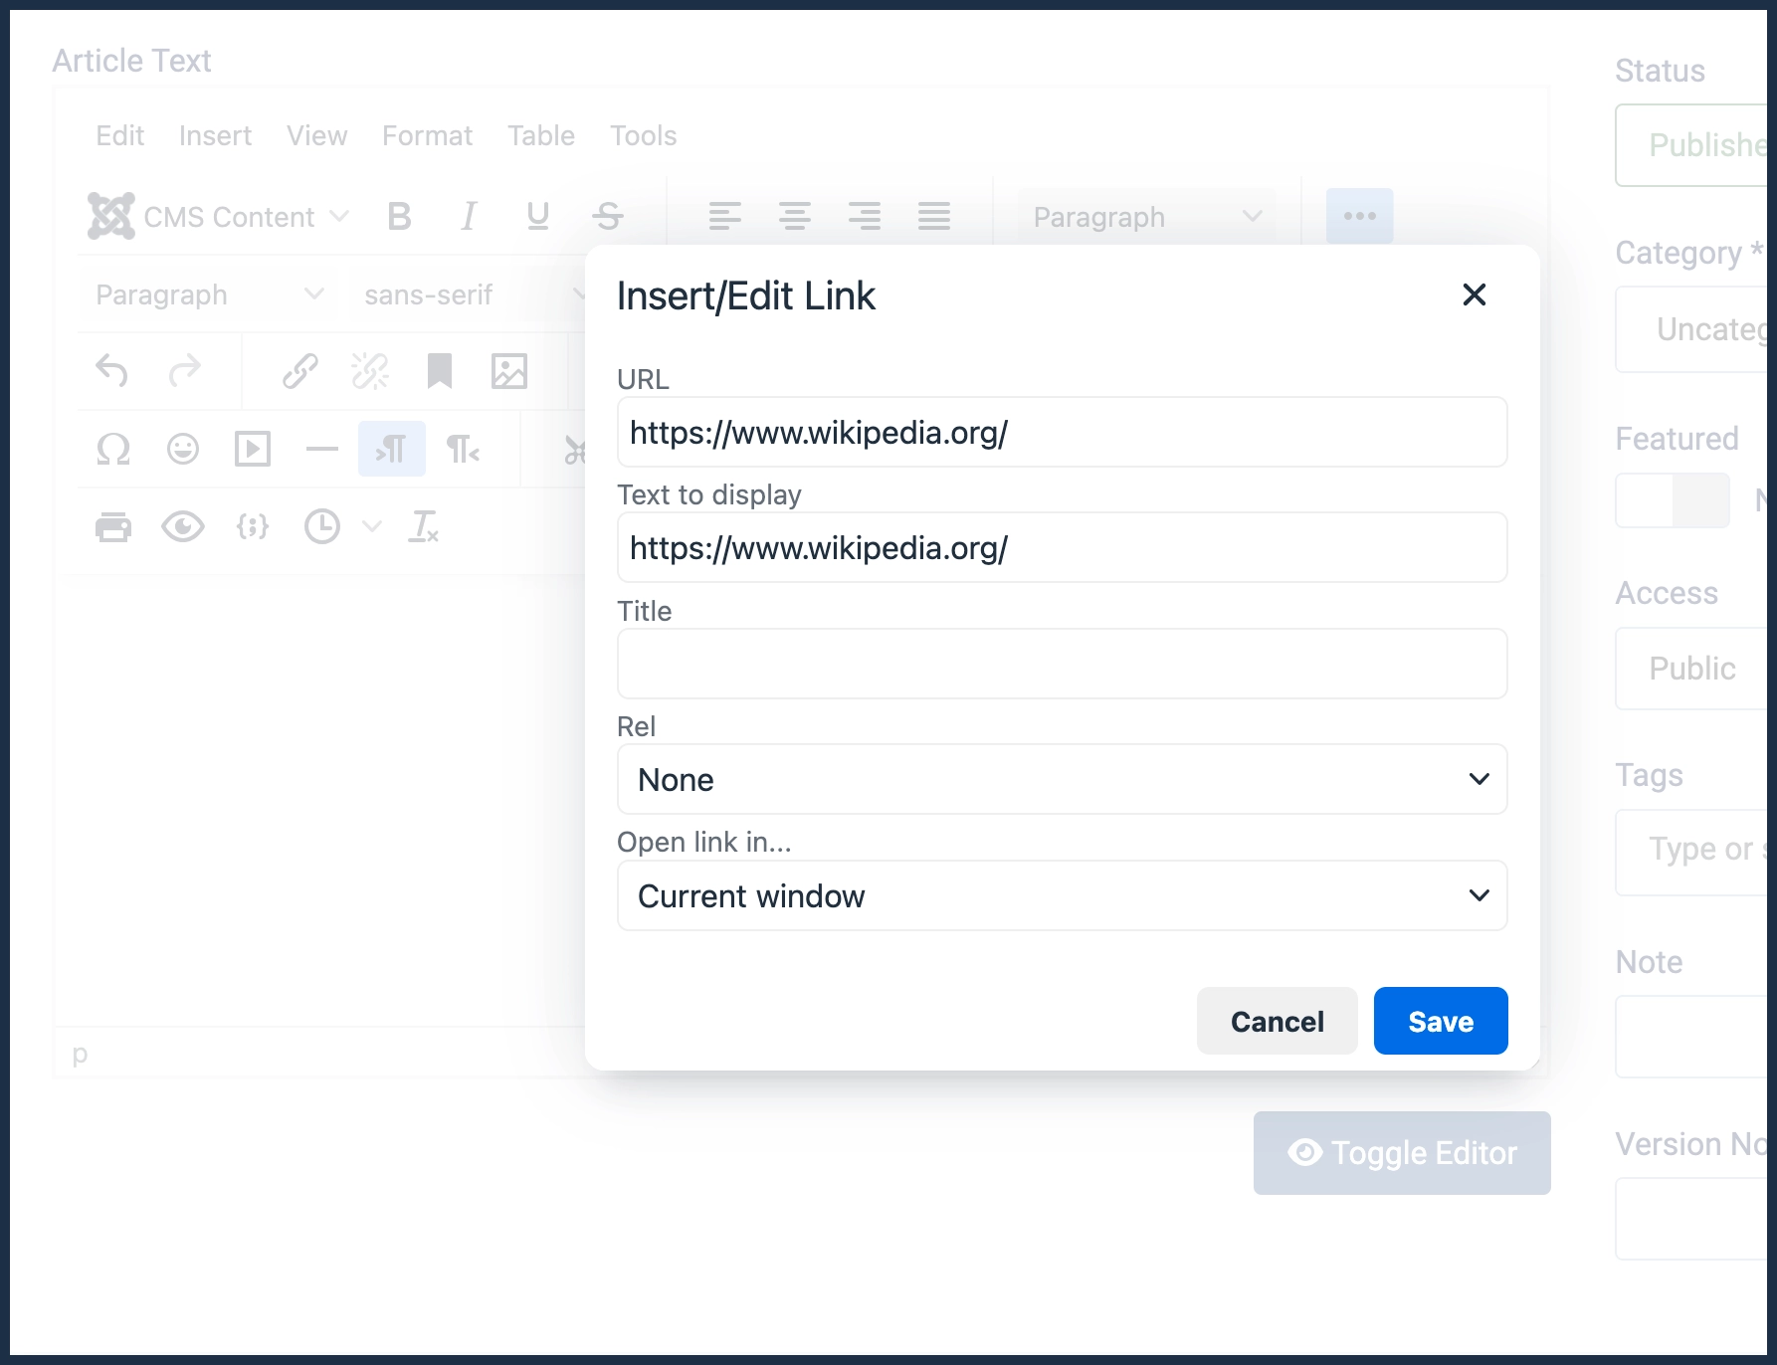Open the Tools menu

click(643, 135)
